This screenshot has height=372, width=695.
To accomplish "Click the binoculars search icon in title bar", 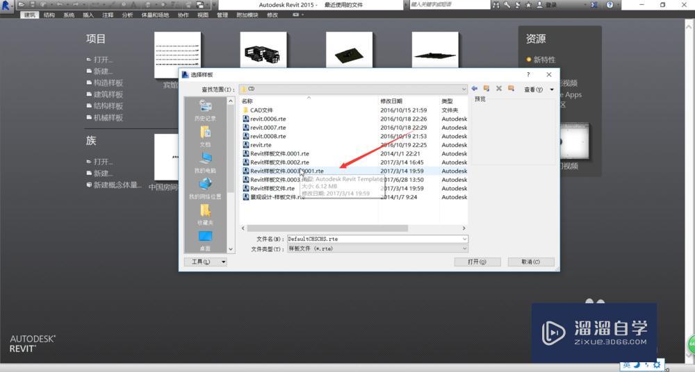I will 496,5.
